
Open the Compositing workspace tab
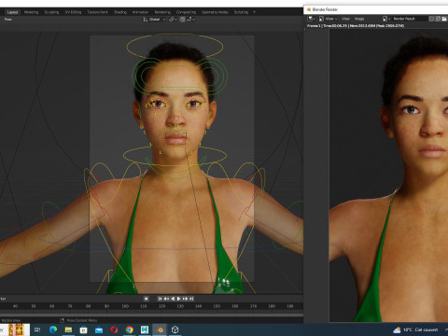coord(186,12)
